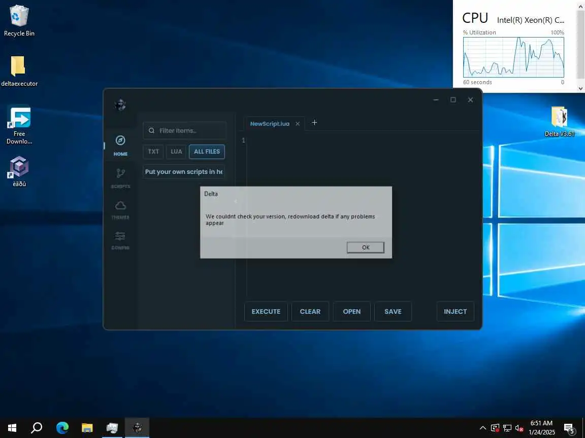Click the CPU utilization graph

[513, 57]
